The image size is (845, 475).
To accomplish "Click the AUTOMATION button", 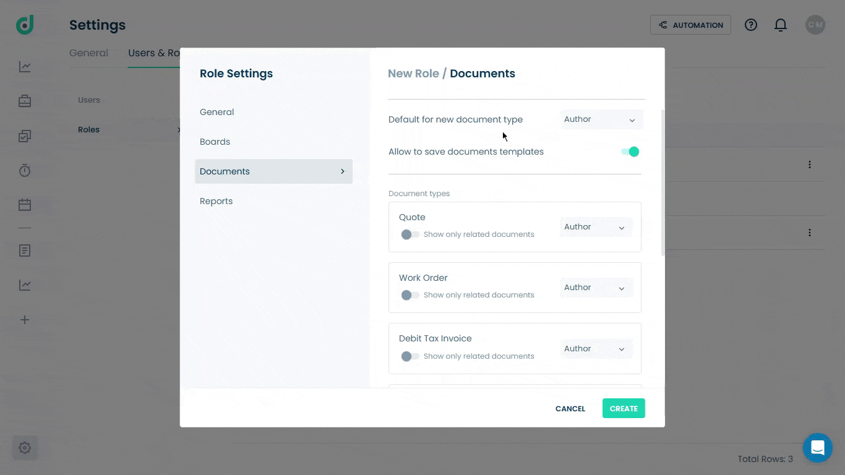I will 690,25.
